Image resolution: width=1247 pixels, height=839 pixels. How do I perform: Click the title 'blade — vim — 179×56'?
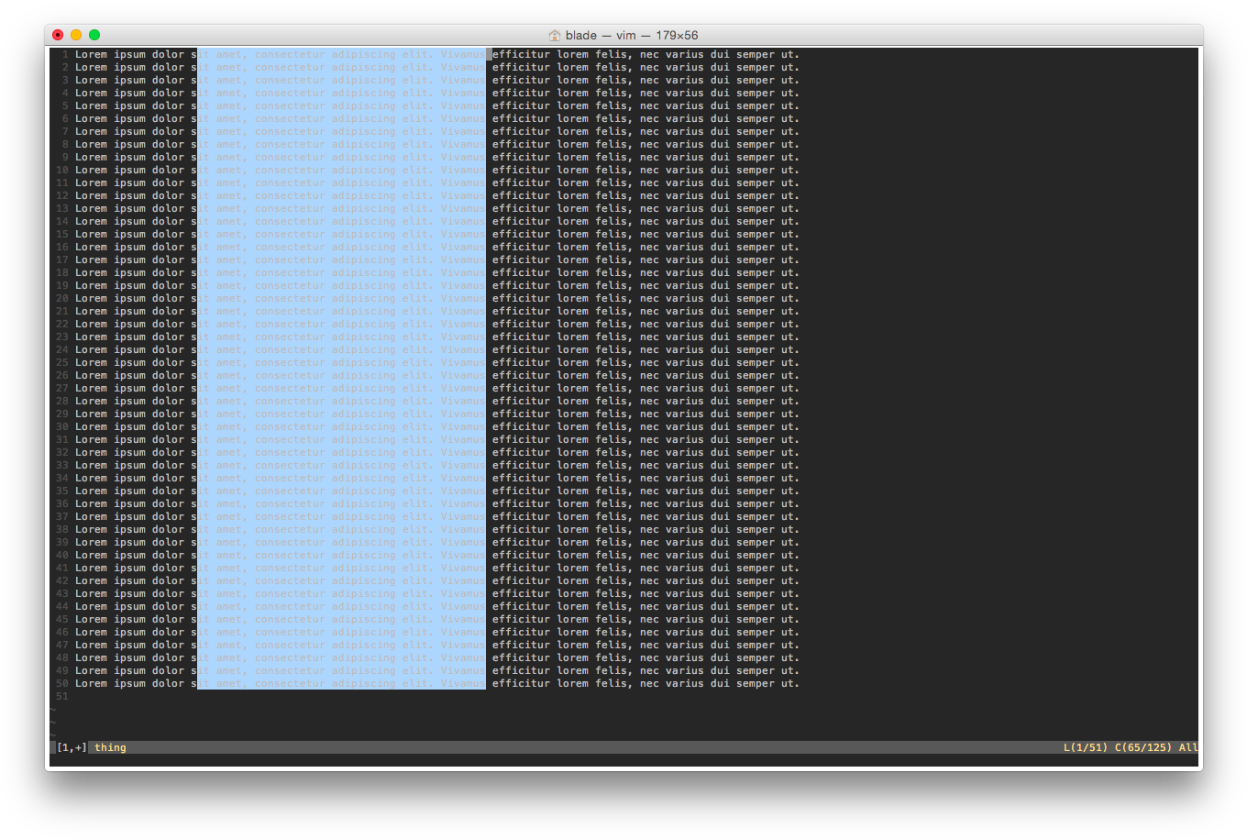coord(633,35)
